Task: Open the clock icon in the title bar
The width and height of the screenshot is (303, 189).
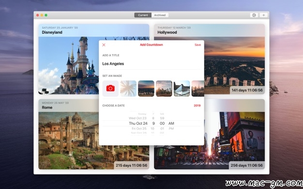Action: pyautogui.click(x=254, y=15)
